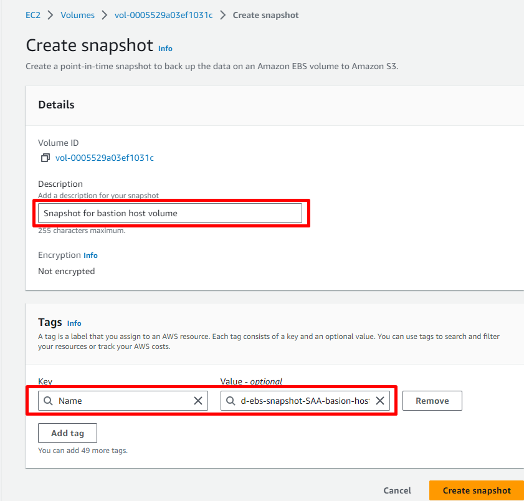Open Info next to the Create snapshot heading

165,49
